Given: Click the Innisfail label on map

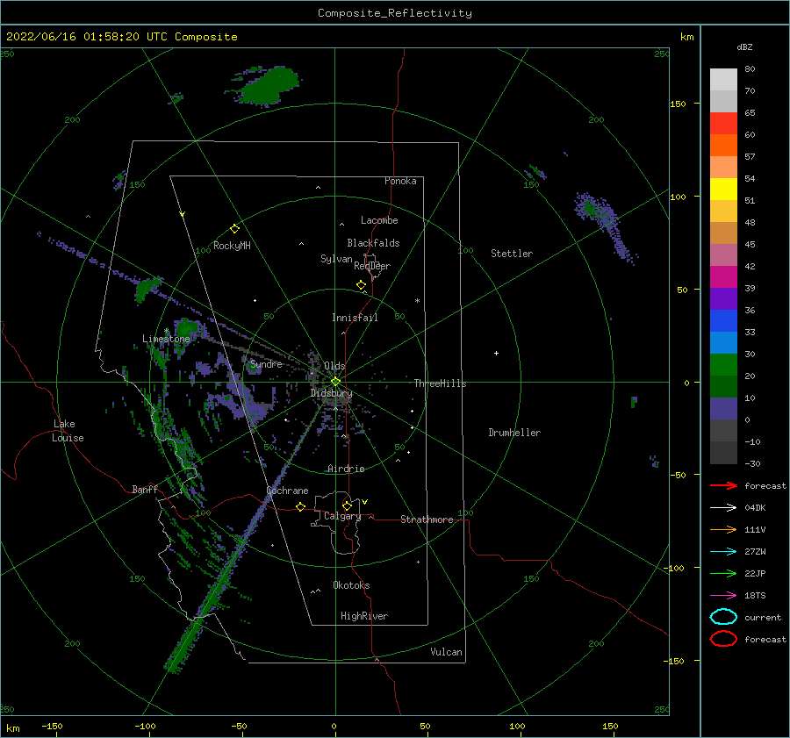Looking at the screenshot, I should 355,318.
